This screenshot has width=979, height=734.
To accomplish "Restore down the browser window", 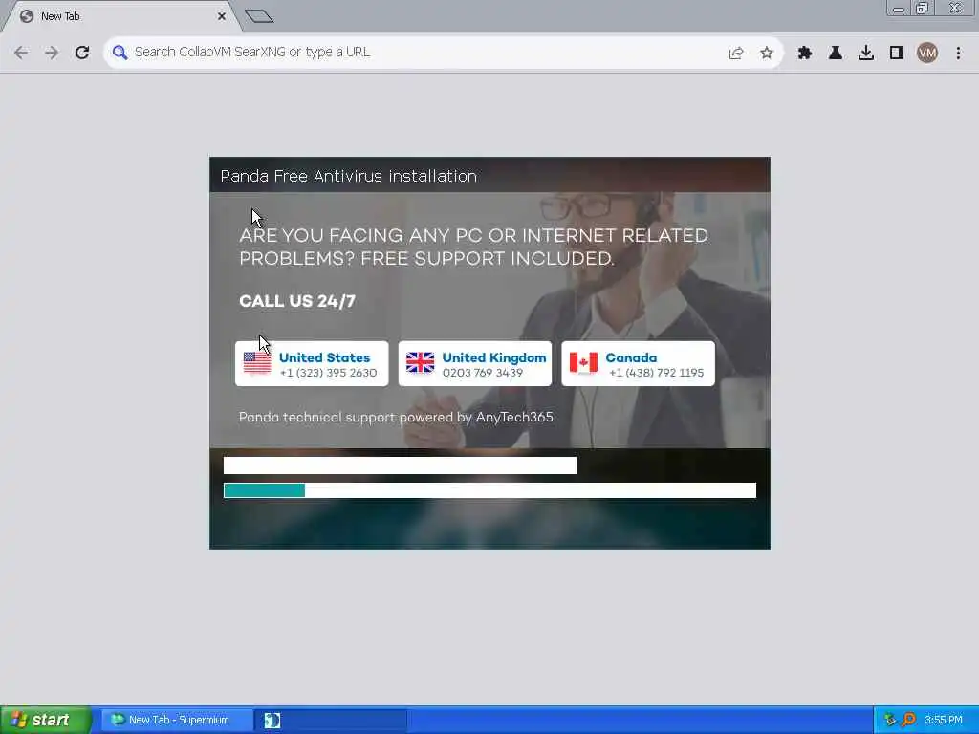I will [x=922, y=8].
